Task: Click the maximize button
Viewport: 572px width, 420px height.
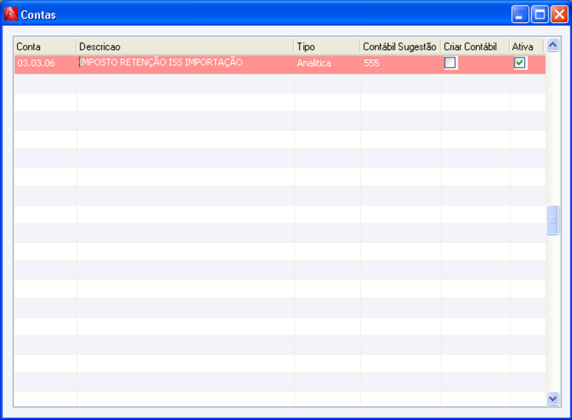Action: tap(536, 12)
